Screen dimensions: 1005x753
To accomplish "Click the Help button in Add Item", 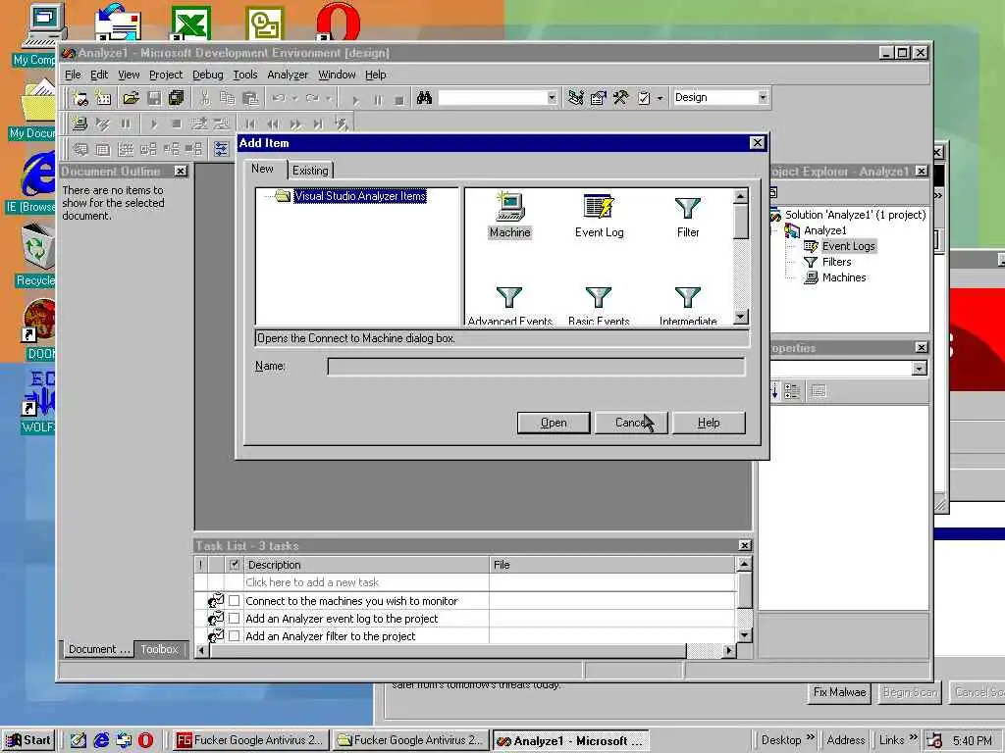I will coord(709,423).
